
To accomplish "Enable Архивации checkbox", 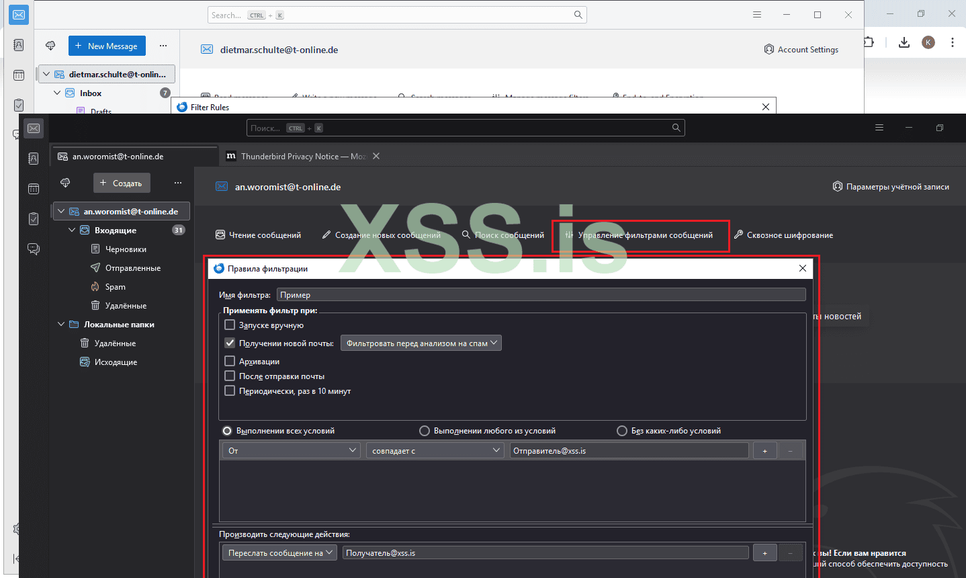I will [230, 361].
